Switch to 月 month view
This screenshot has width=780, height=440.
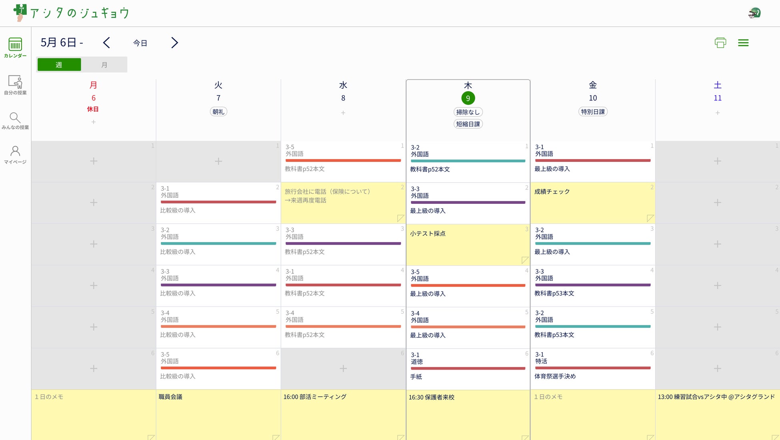click(104, 65)
